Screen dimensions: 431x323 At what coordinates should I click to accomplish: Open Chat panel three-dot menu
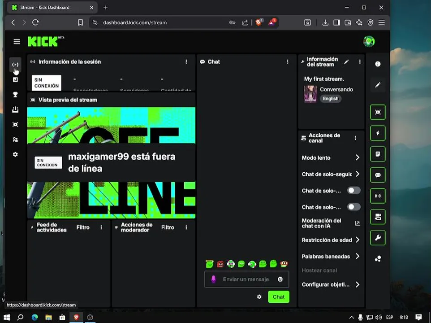pyautogui.click(x=288, y=61)
